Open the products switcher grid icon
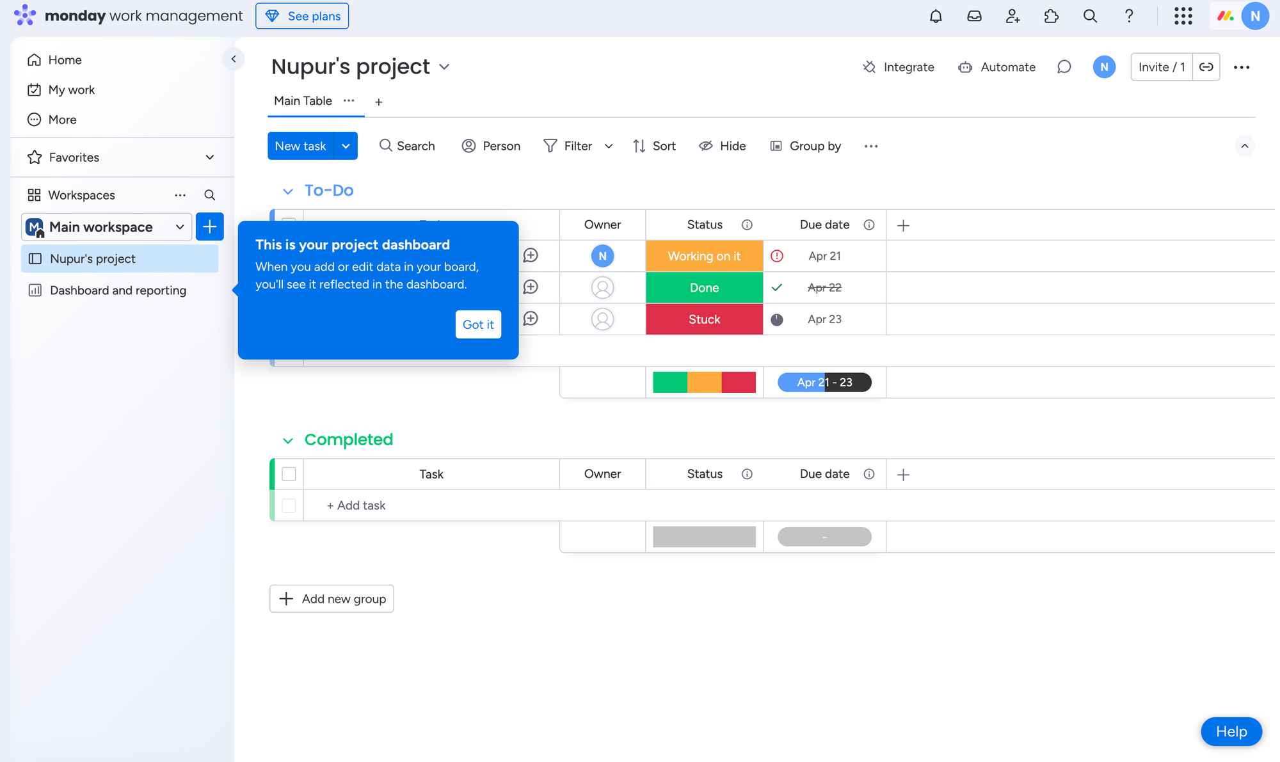The width and height of the screenshot is (1280, 762). [1183, 16]
